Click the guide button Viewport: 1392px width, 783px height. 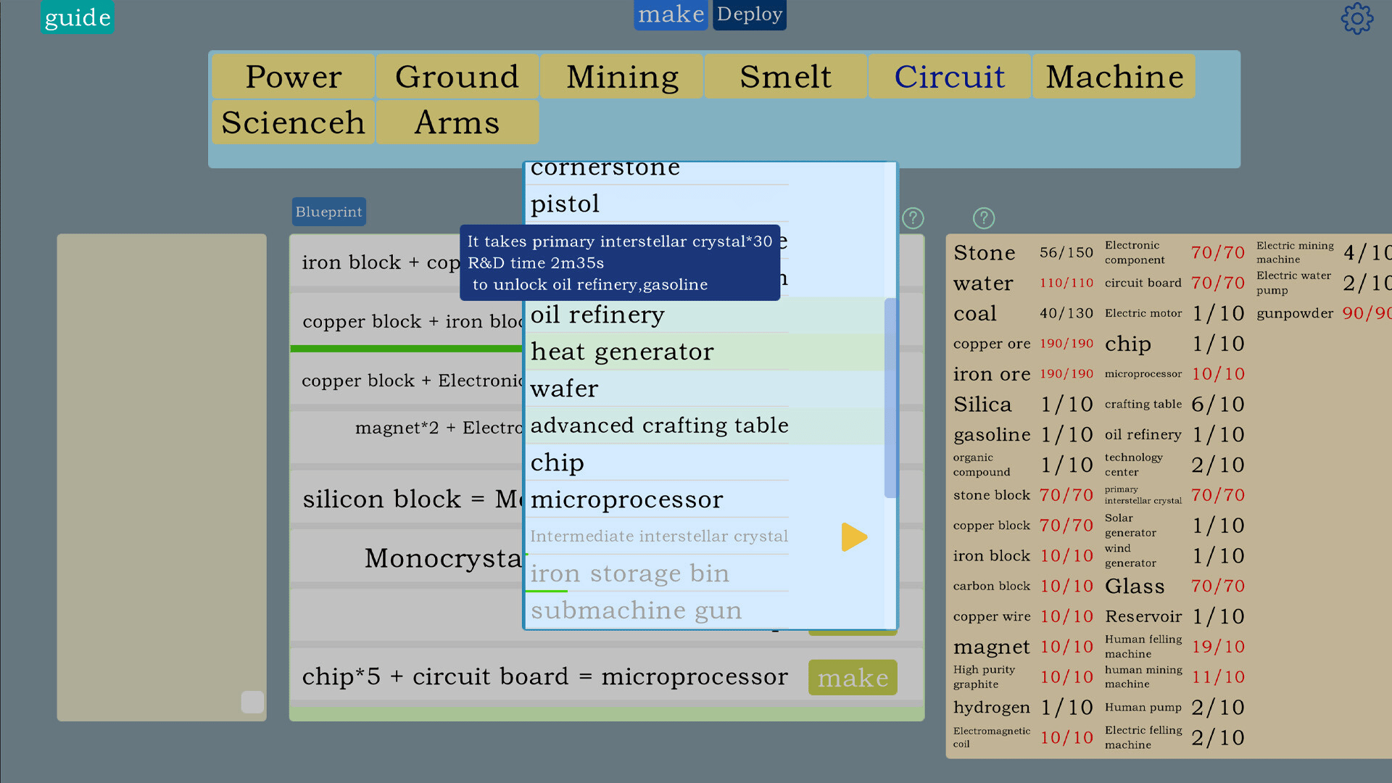(78, 17)
